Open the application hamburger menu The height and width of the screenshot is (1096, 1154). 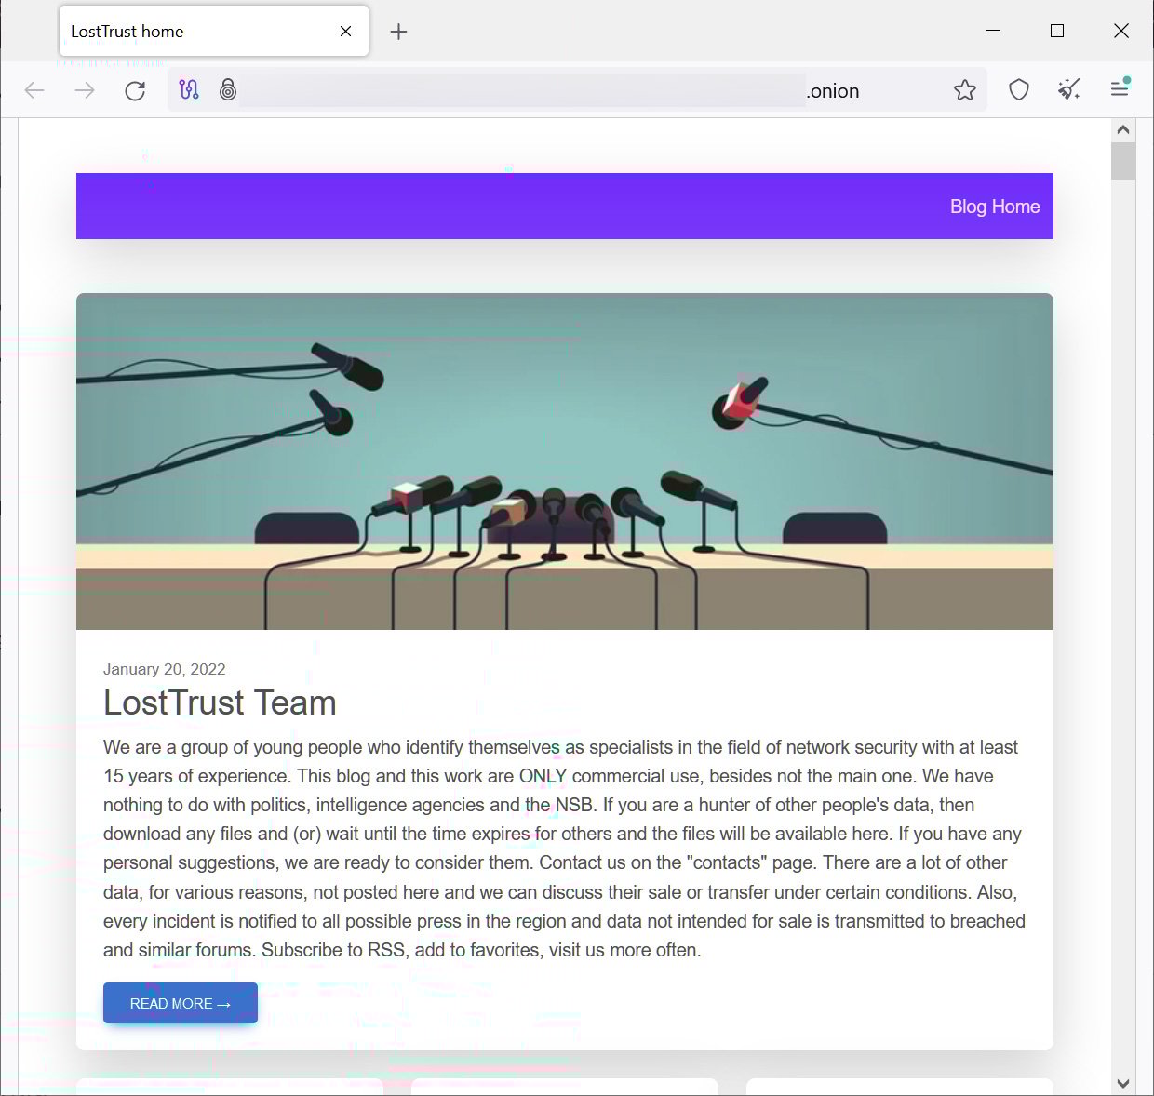click(x=1120, y=88)
